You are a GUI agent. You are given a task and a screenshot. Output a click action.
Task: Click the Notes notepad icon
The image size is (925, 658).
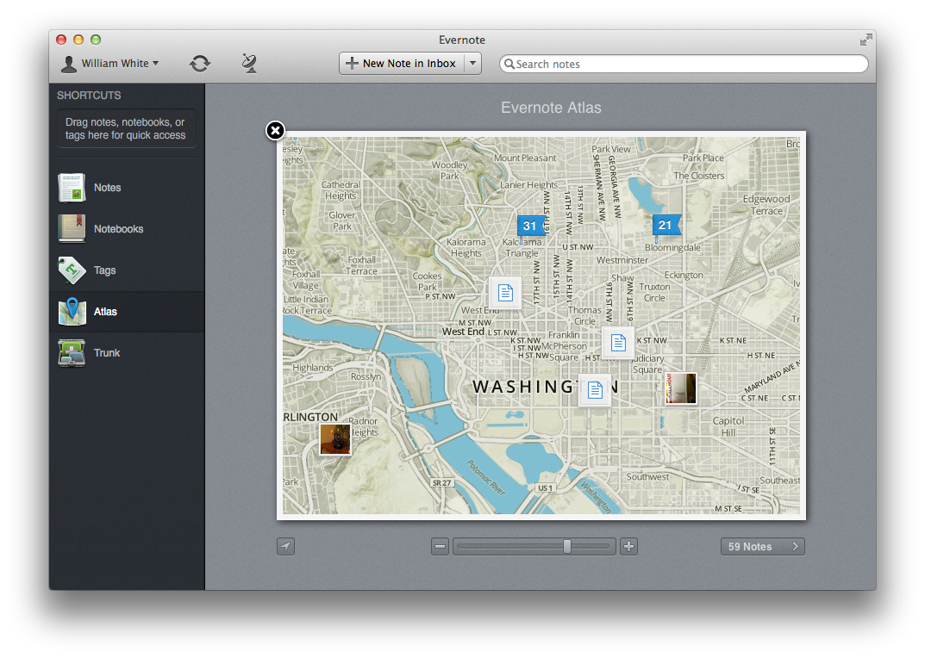[x=72, y=188]
